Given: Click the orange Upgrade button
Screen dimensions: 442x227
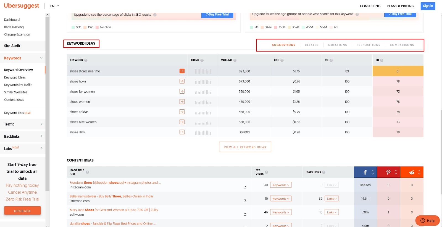Looking at the screenshot, I should tap(22, 211).
